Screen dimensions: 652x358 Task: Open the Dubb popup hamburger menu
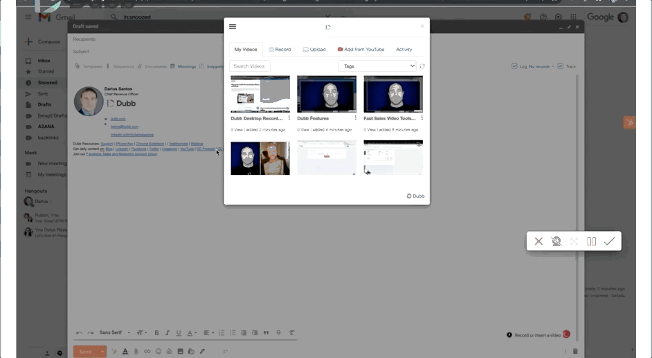point(233,26)
